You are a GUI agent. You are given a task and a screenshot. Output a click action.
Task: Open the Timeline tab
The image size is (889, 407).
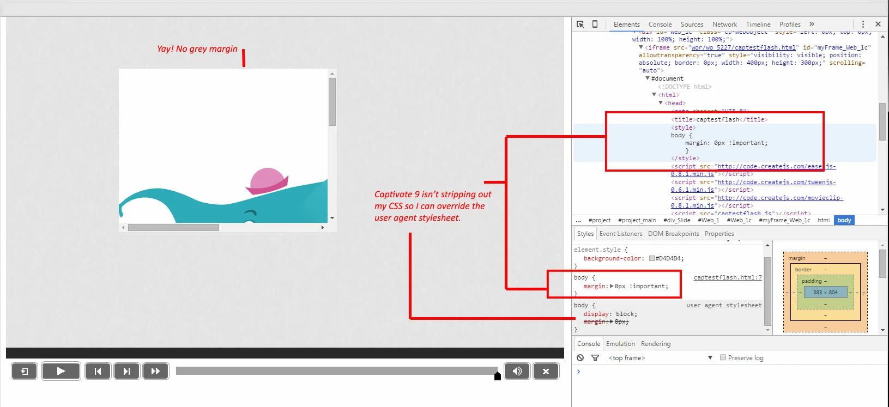pyautogui.click(x=758, y=25)
